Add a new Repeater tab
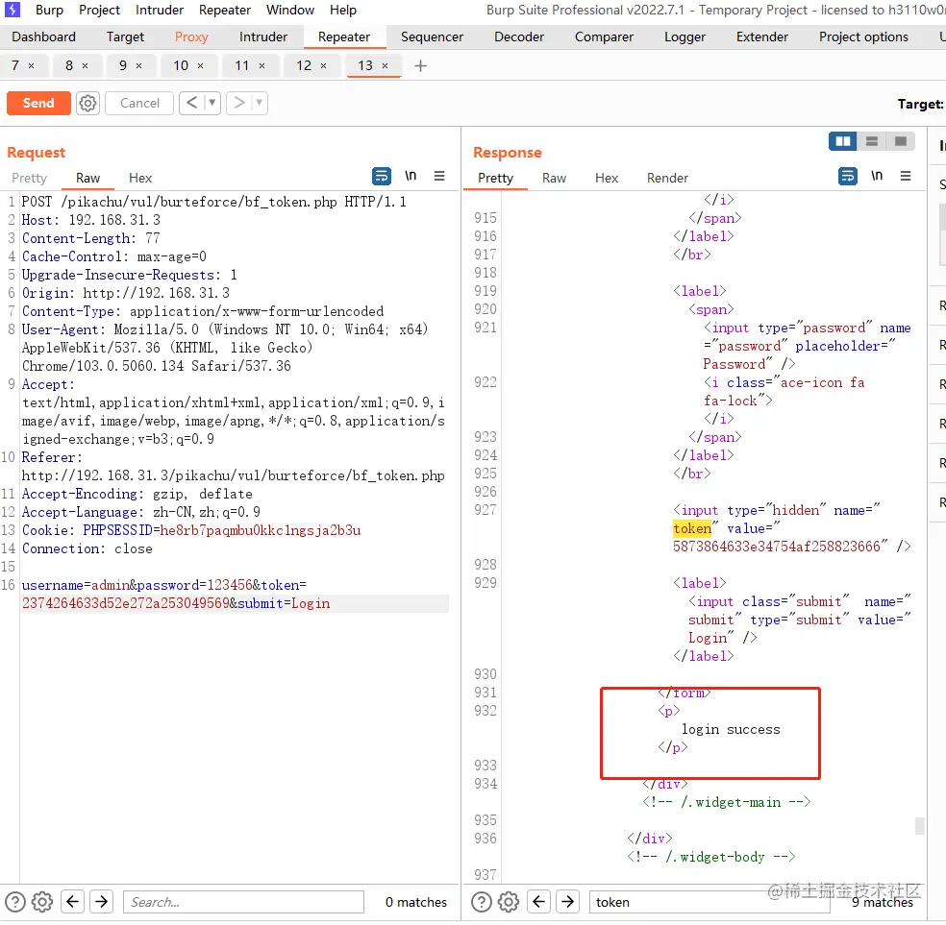This screenshot has width=946, height=925. tap(420, 65)
